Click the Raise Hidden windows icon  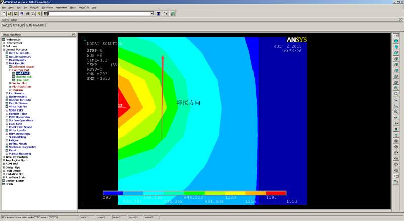point(159,14)
